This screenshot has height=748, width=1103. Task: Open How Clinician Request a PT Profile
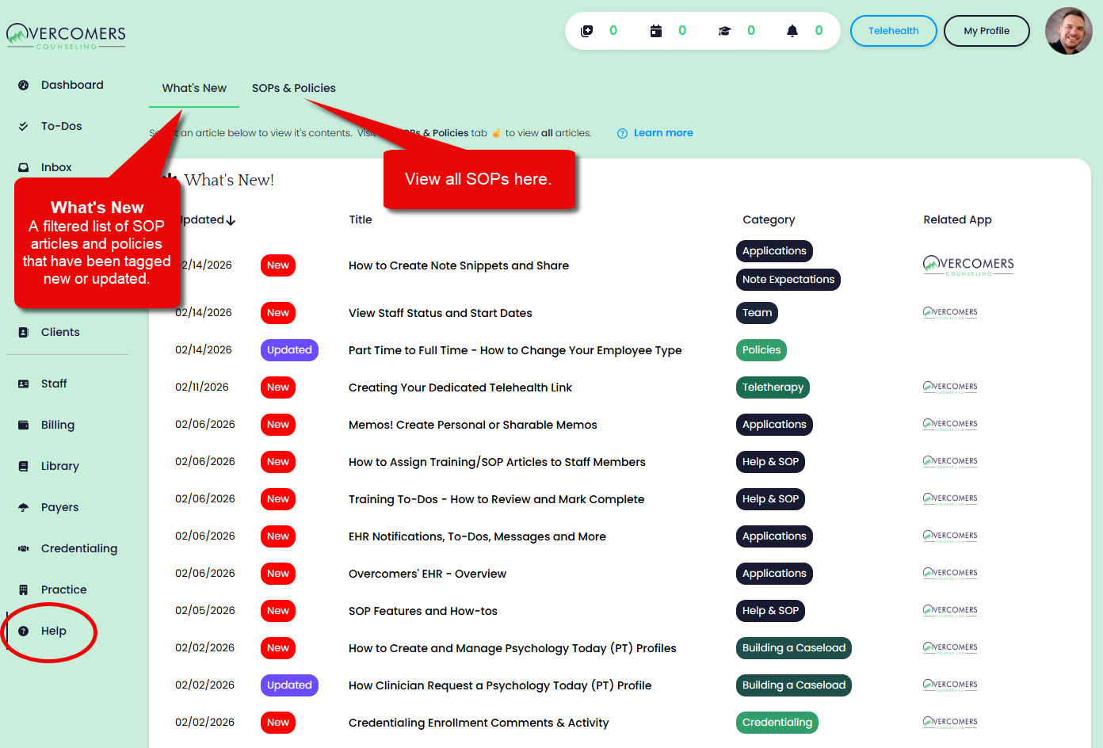[x=500, y=685]
